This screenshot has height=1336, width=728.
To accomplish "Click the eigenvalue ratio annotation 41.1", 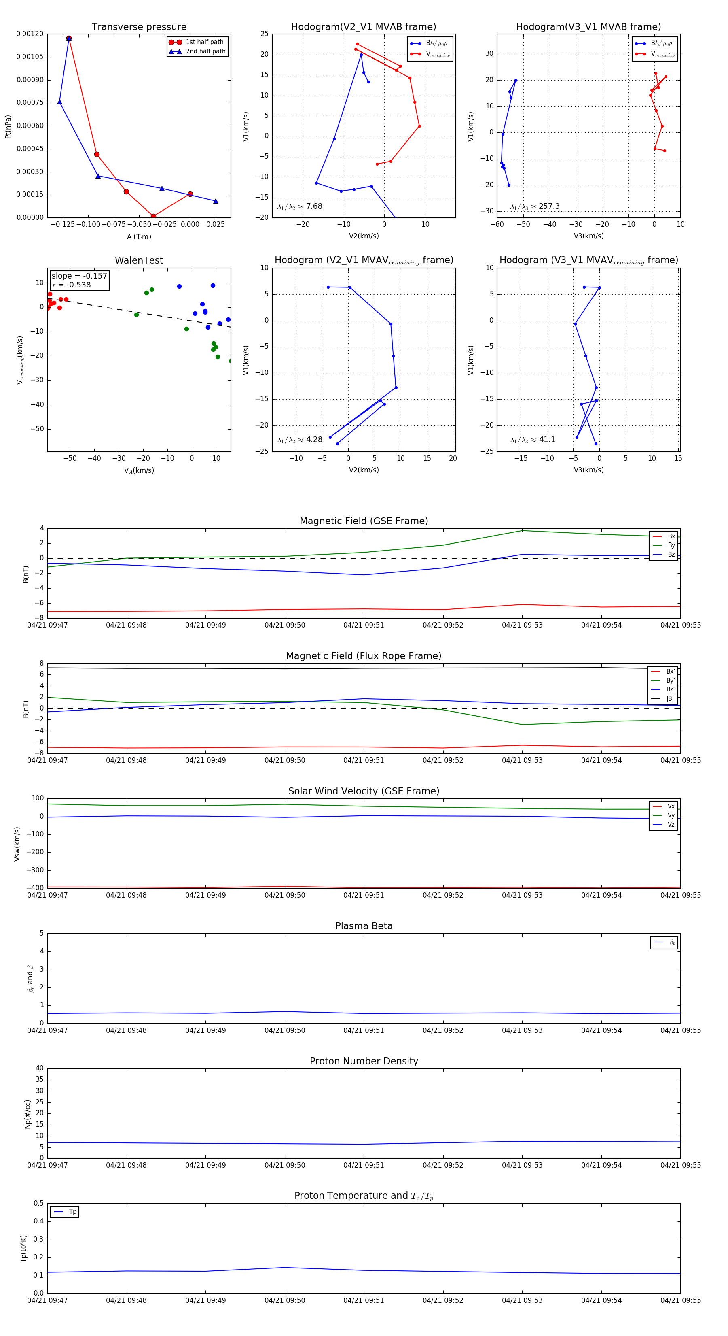I will 533,440.
